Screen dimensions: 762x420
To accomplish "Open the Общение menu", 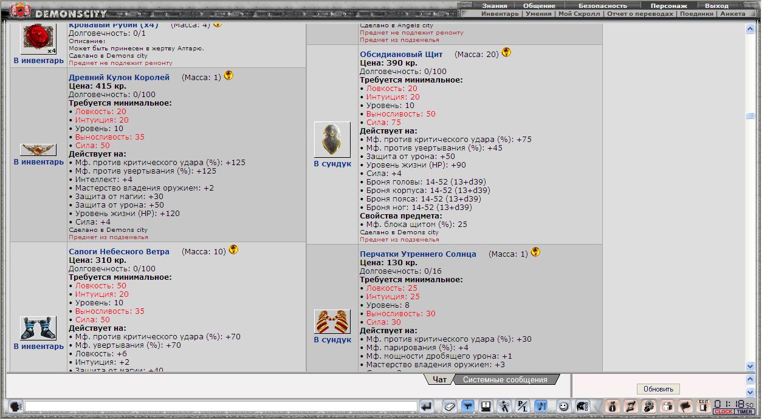I will point(539,6).
